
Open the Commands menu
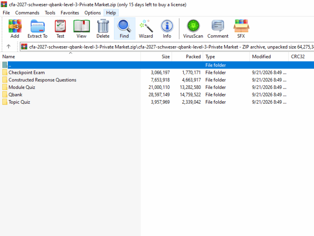27,13
